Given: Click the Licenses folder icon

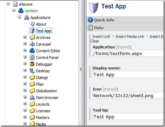Looking at the screenshot, I should (32, 111).
